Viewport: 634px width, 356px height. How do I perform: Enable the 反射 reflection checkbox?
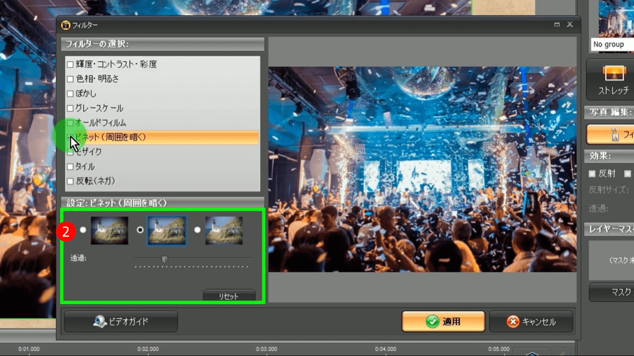[592, 173]
